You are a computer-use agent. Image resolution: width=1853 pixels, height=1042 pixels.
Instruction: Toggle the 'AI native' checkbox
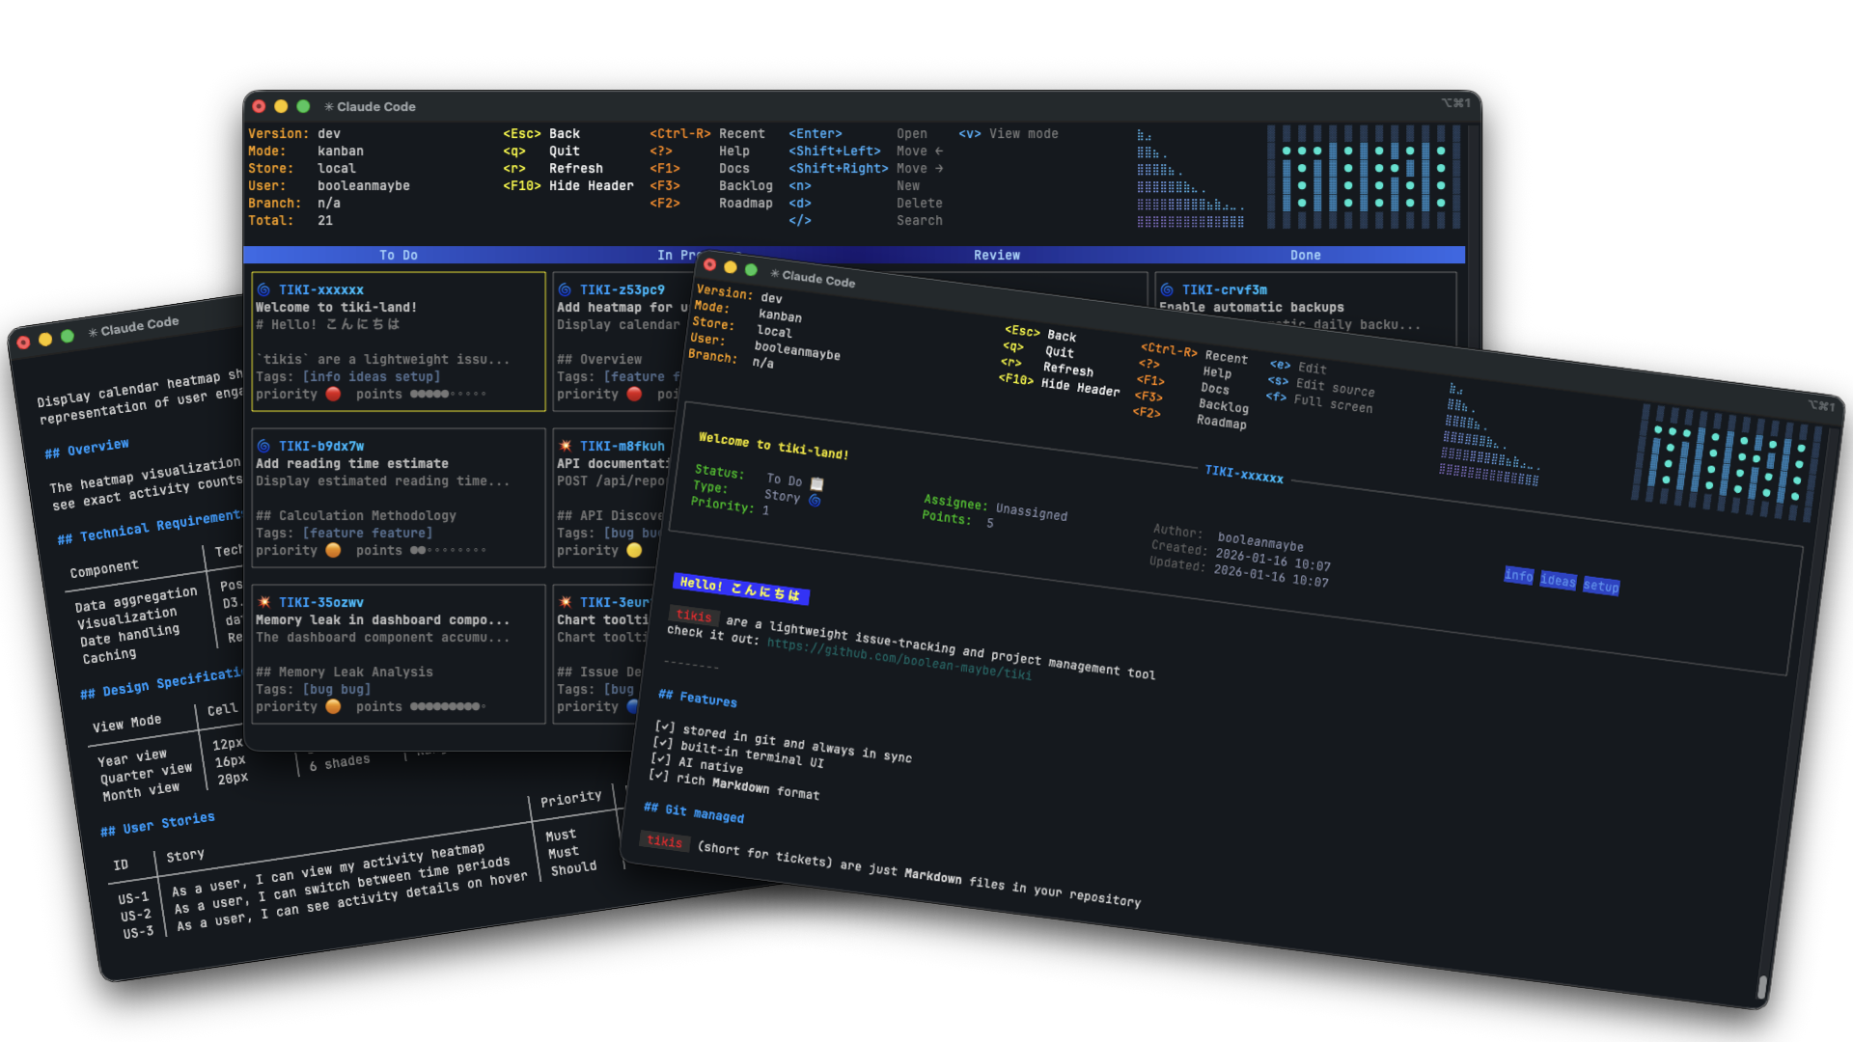(660, 759)
